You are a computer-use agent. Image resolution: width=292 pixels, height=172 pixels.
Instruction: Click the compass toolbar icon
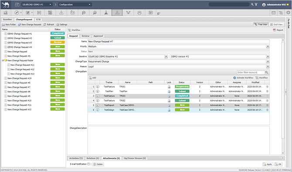click(17, 13)
